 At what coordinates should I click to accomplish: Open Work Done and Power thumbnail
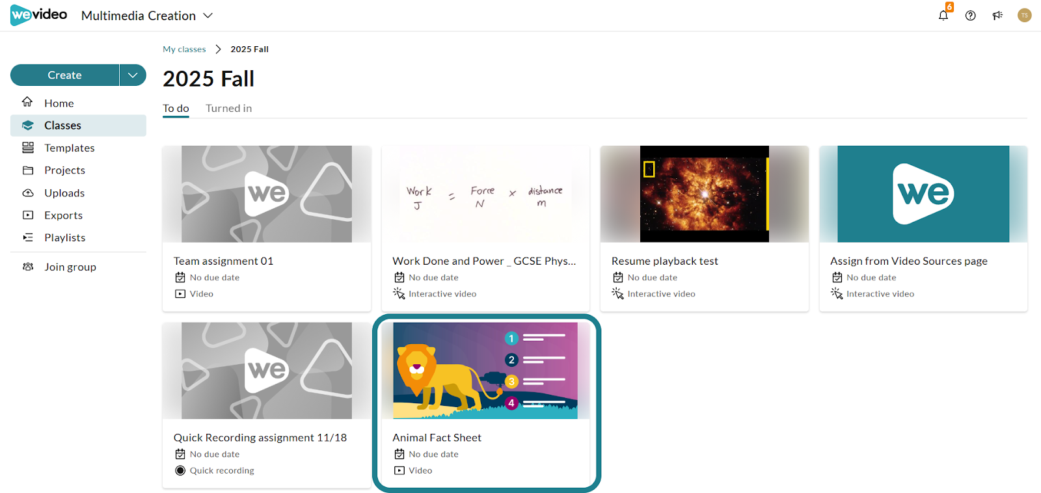[x=485, y=194]
